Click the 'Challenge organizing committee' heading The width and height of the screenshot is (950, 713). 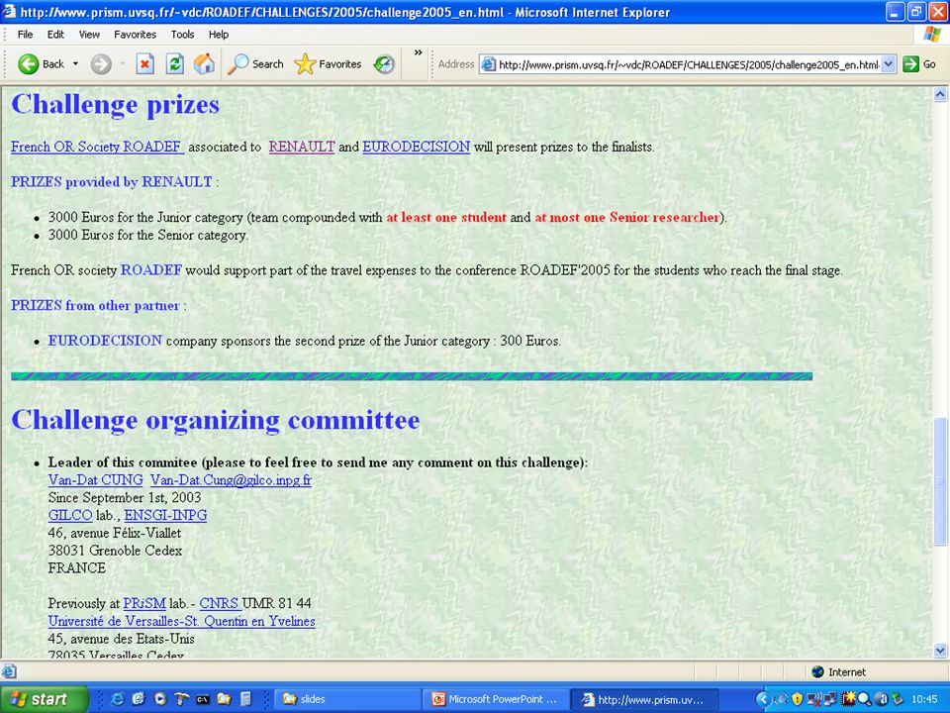click(215, 420)
